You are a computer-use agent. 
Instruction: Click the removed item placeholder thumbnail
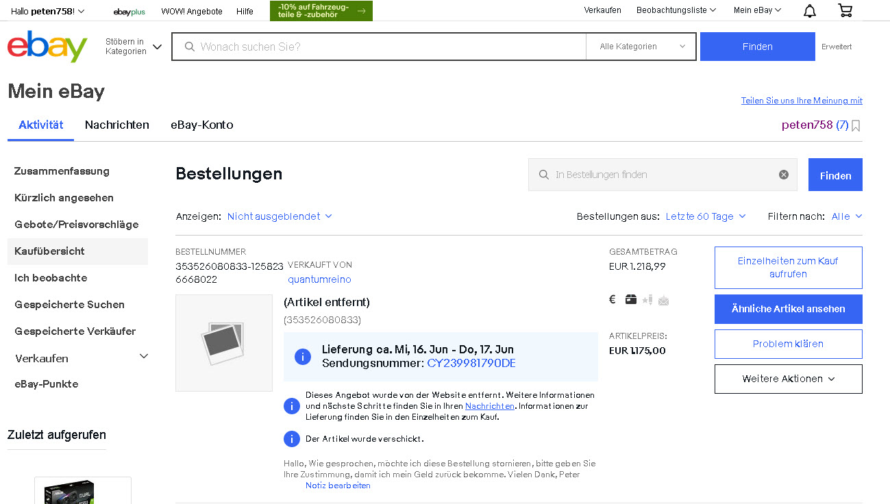click(224, 343)
